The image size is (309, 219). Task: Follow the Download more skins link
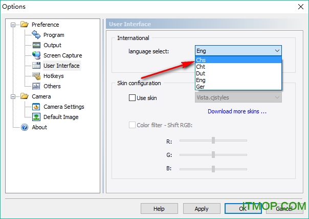click(237, 111)
